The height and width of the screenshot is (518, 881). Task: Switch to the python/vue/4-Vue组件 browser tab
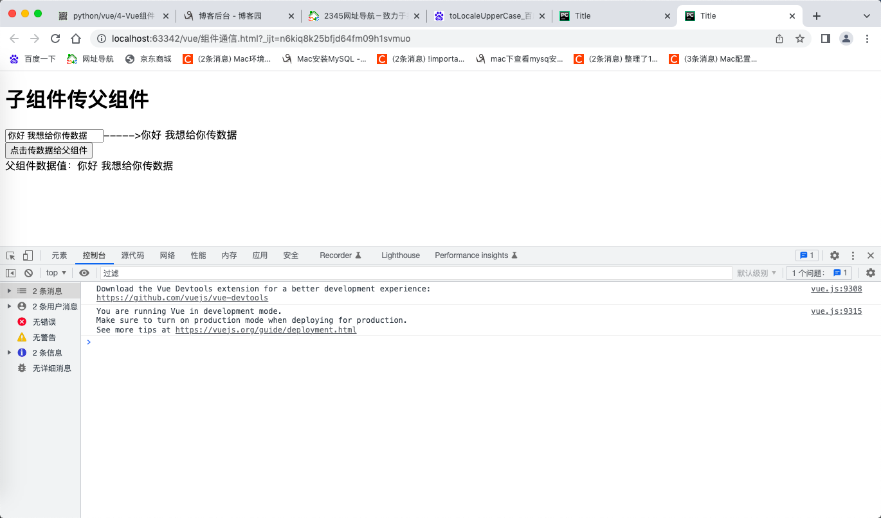tap(113, 16)
